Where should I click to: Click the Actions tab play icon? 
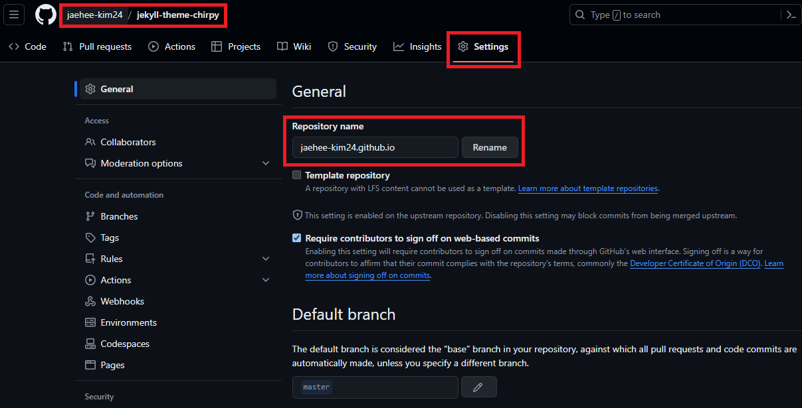(x=153, y=46)
